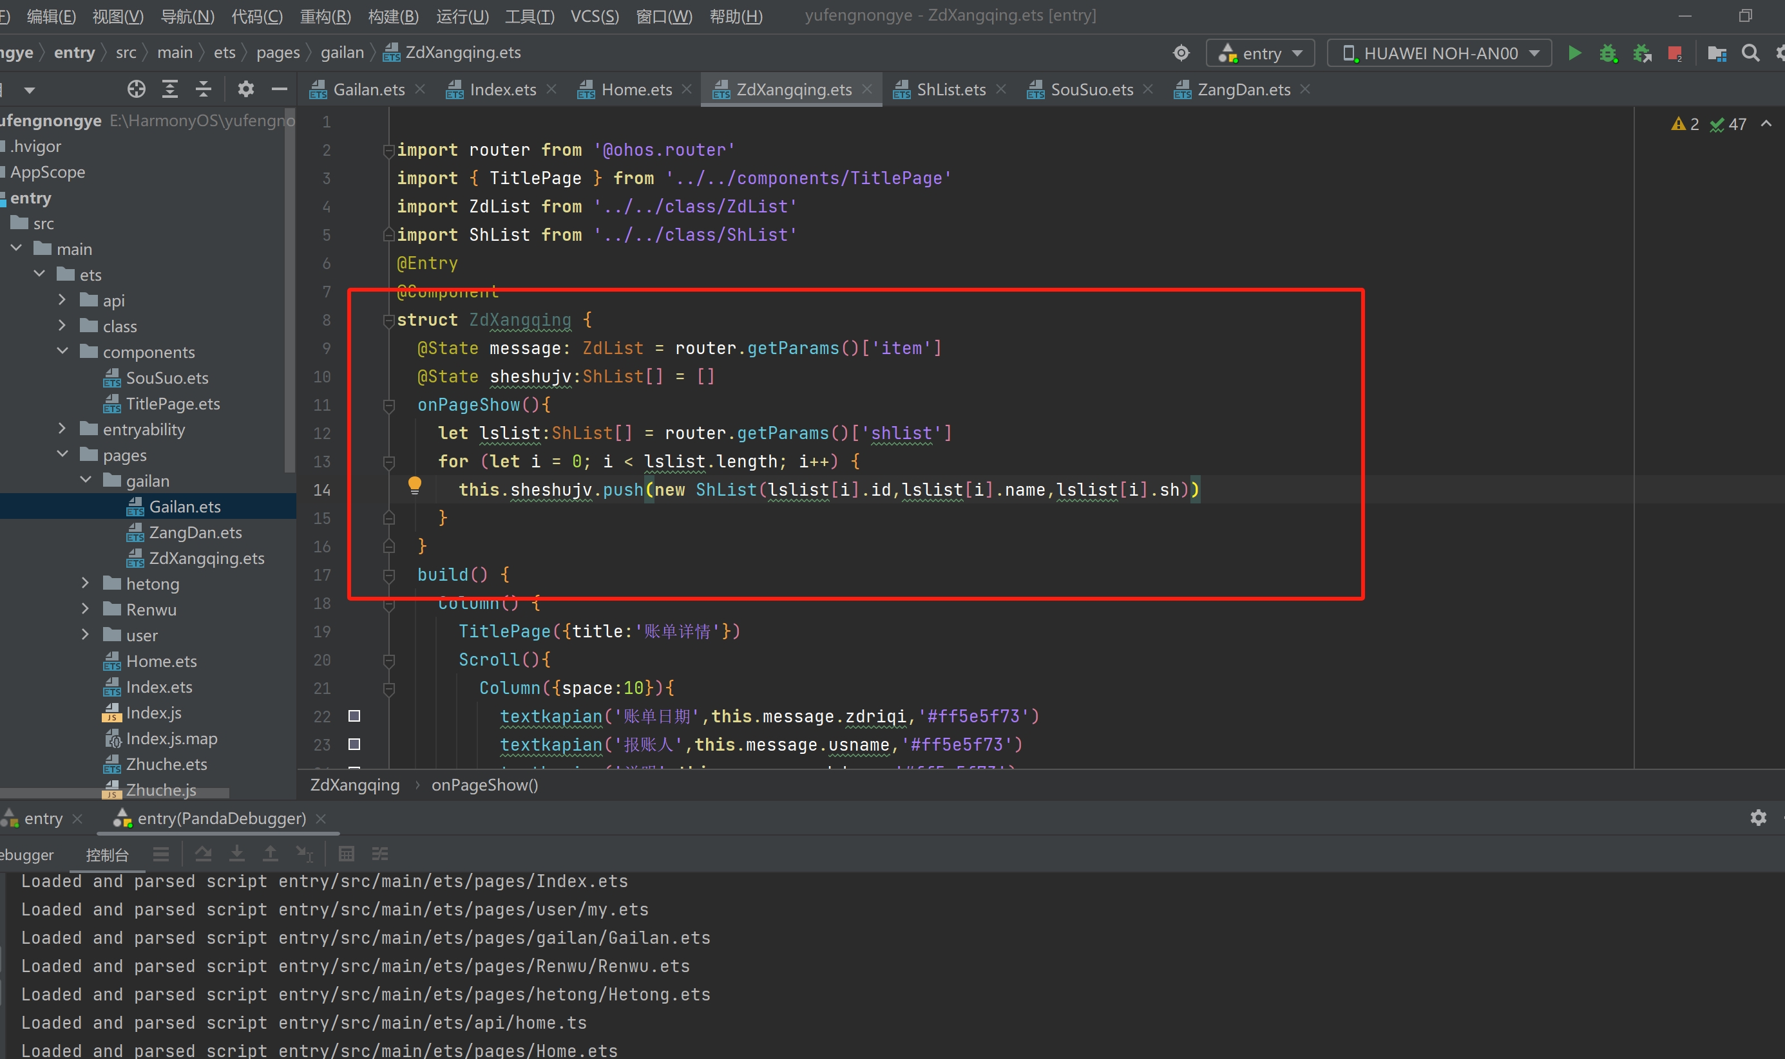
Task: Open the entry run configuration dropdown
Action: coord(1260,53)
